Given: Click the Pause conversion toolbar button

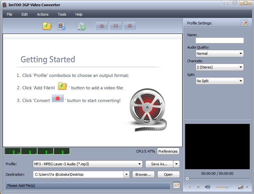Looking at the screenshot, I should pos(116,26).
